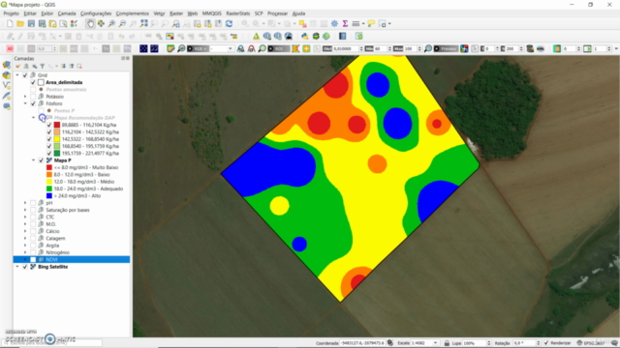Open project using the yellow folder icon
620x348 pixels.
(20, 24)
